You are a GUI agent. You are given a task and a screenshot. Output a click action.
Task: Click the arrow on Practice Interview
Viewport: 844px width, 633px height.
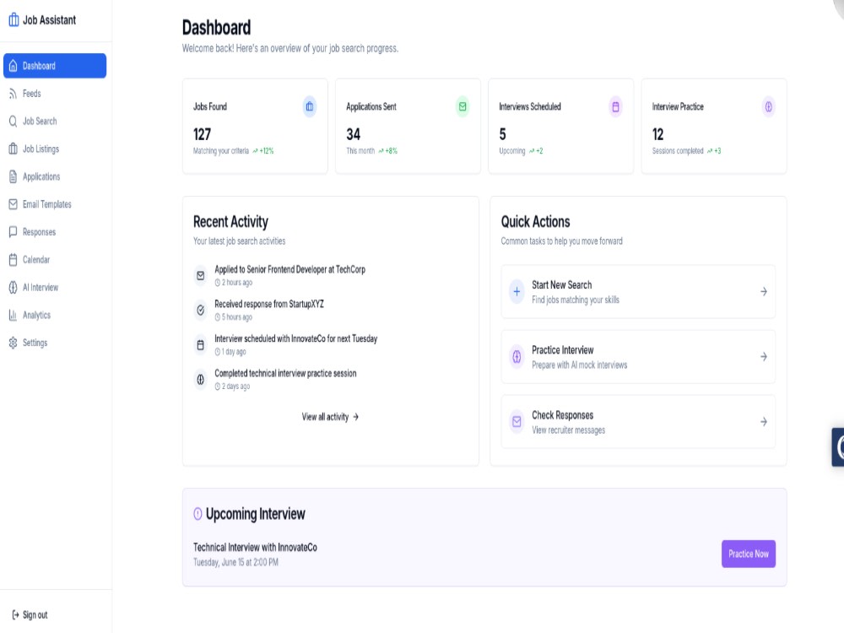763,357
